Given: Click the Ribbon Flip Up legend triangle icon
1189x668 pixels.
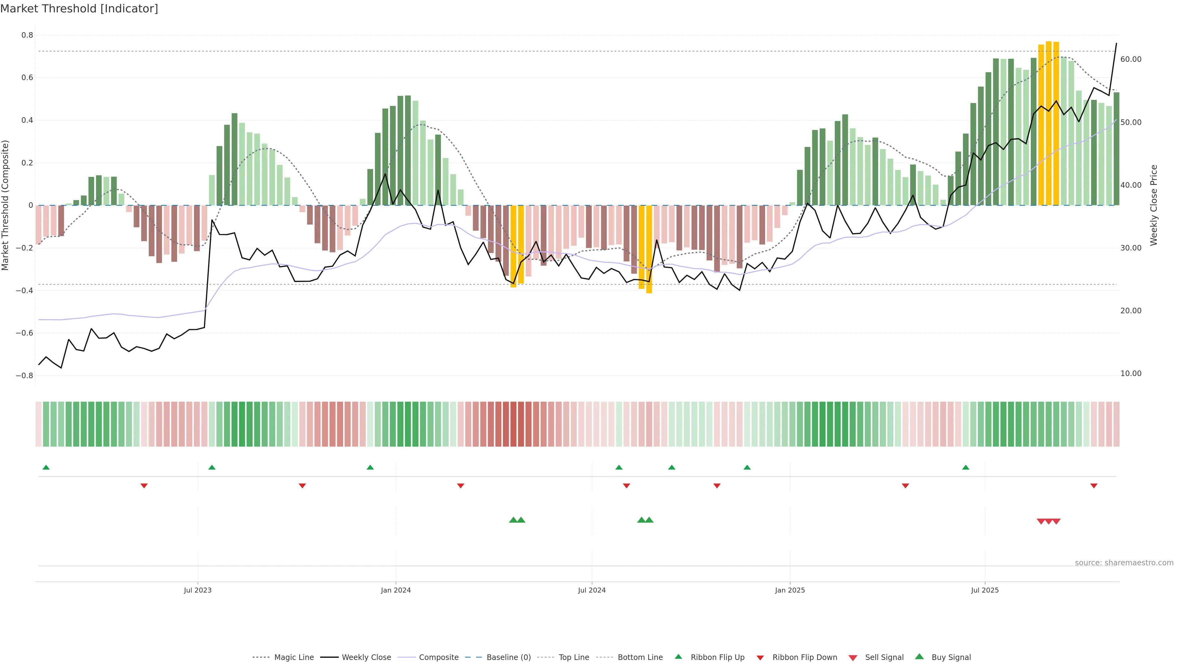Looking at the screenshot, I should coord(678,657).
